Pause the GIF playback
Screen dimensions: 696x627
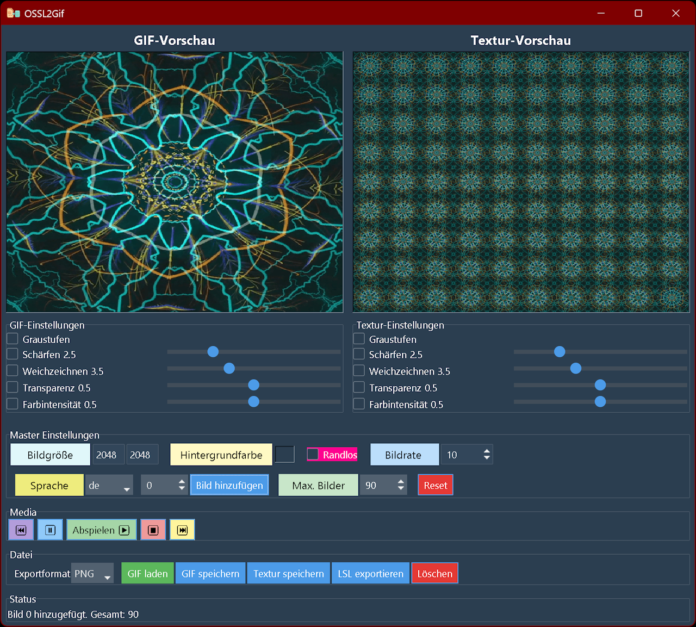click(x=50, y=530)
